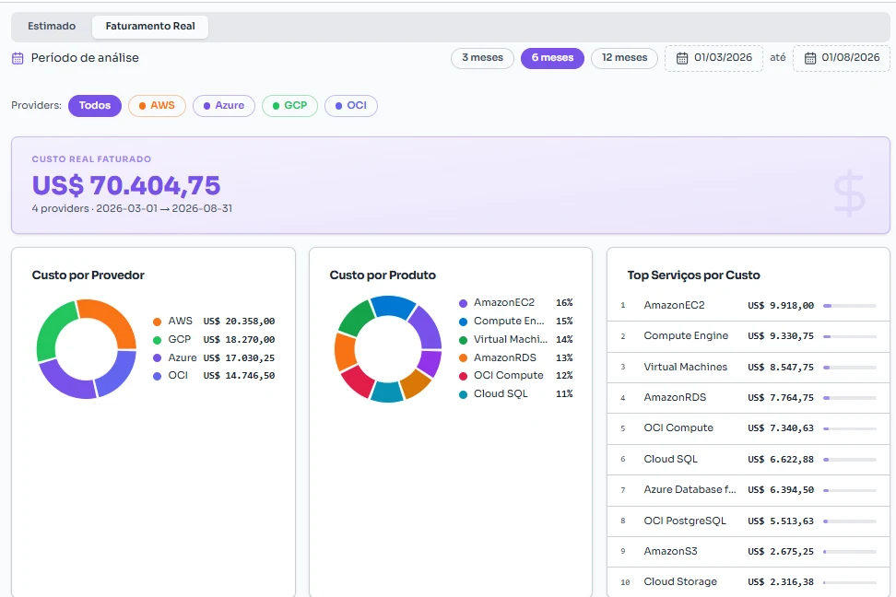Image resolution: width=896 pixels, height=597 pixels.
Task: Click US$ 17.030,25 Azure cost value
Action: (239, 358)
